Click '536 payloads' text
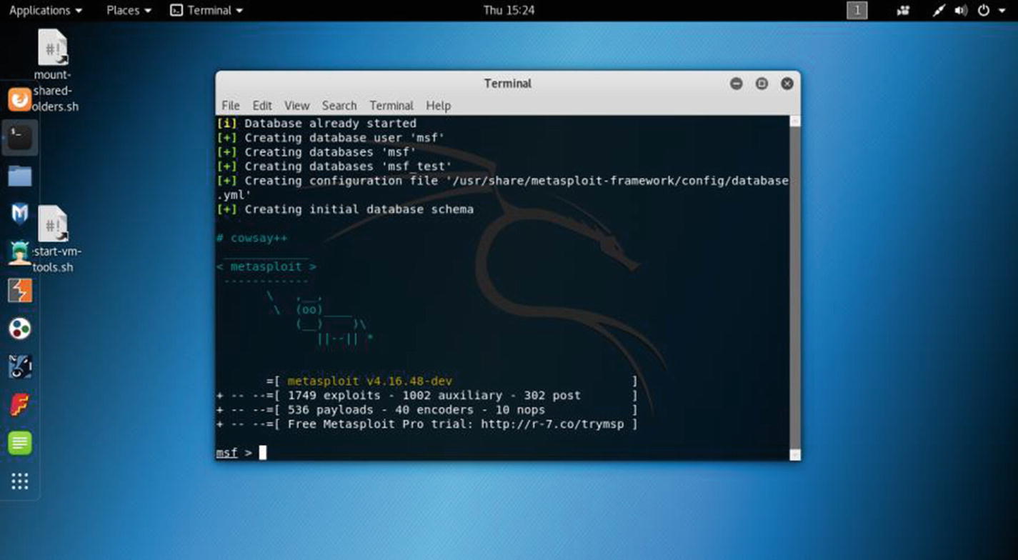 [330, 410]
